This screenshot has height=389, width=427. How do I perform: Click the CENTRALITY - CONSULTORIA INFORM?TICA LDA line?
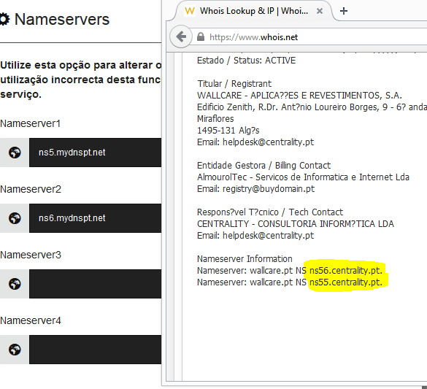pos(296,224)
